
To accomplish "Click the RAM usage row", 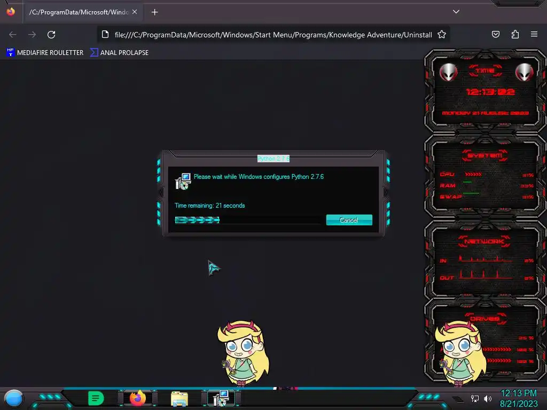I will point(486,185).
